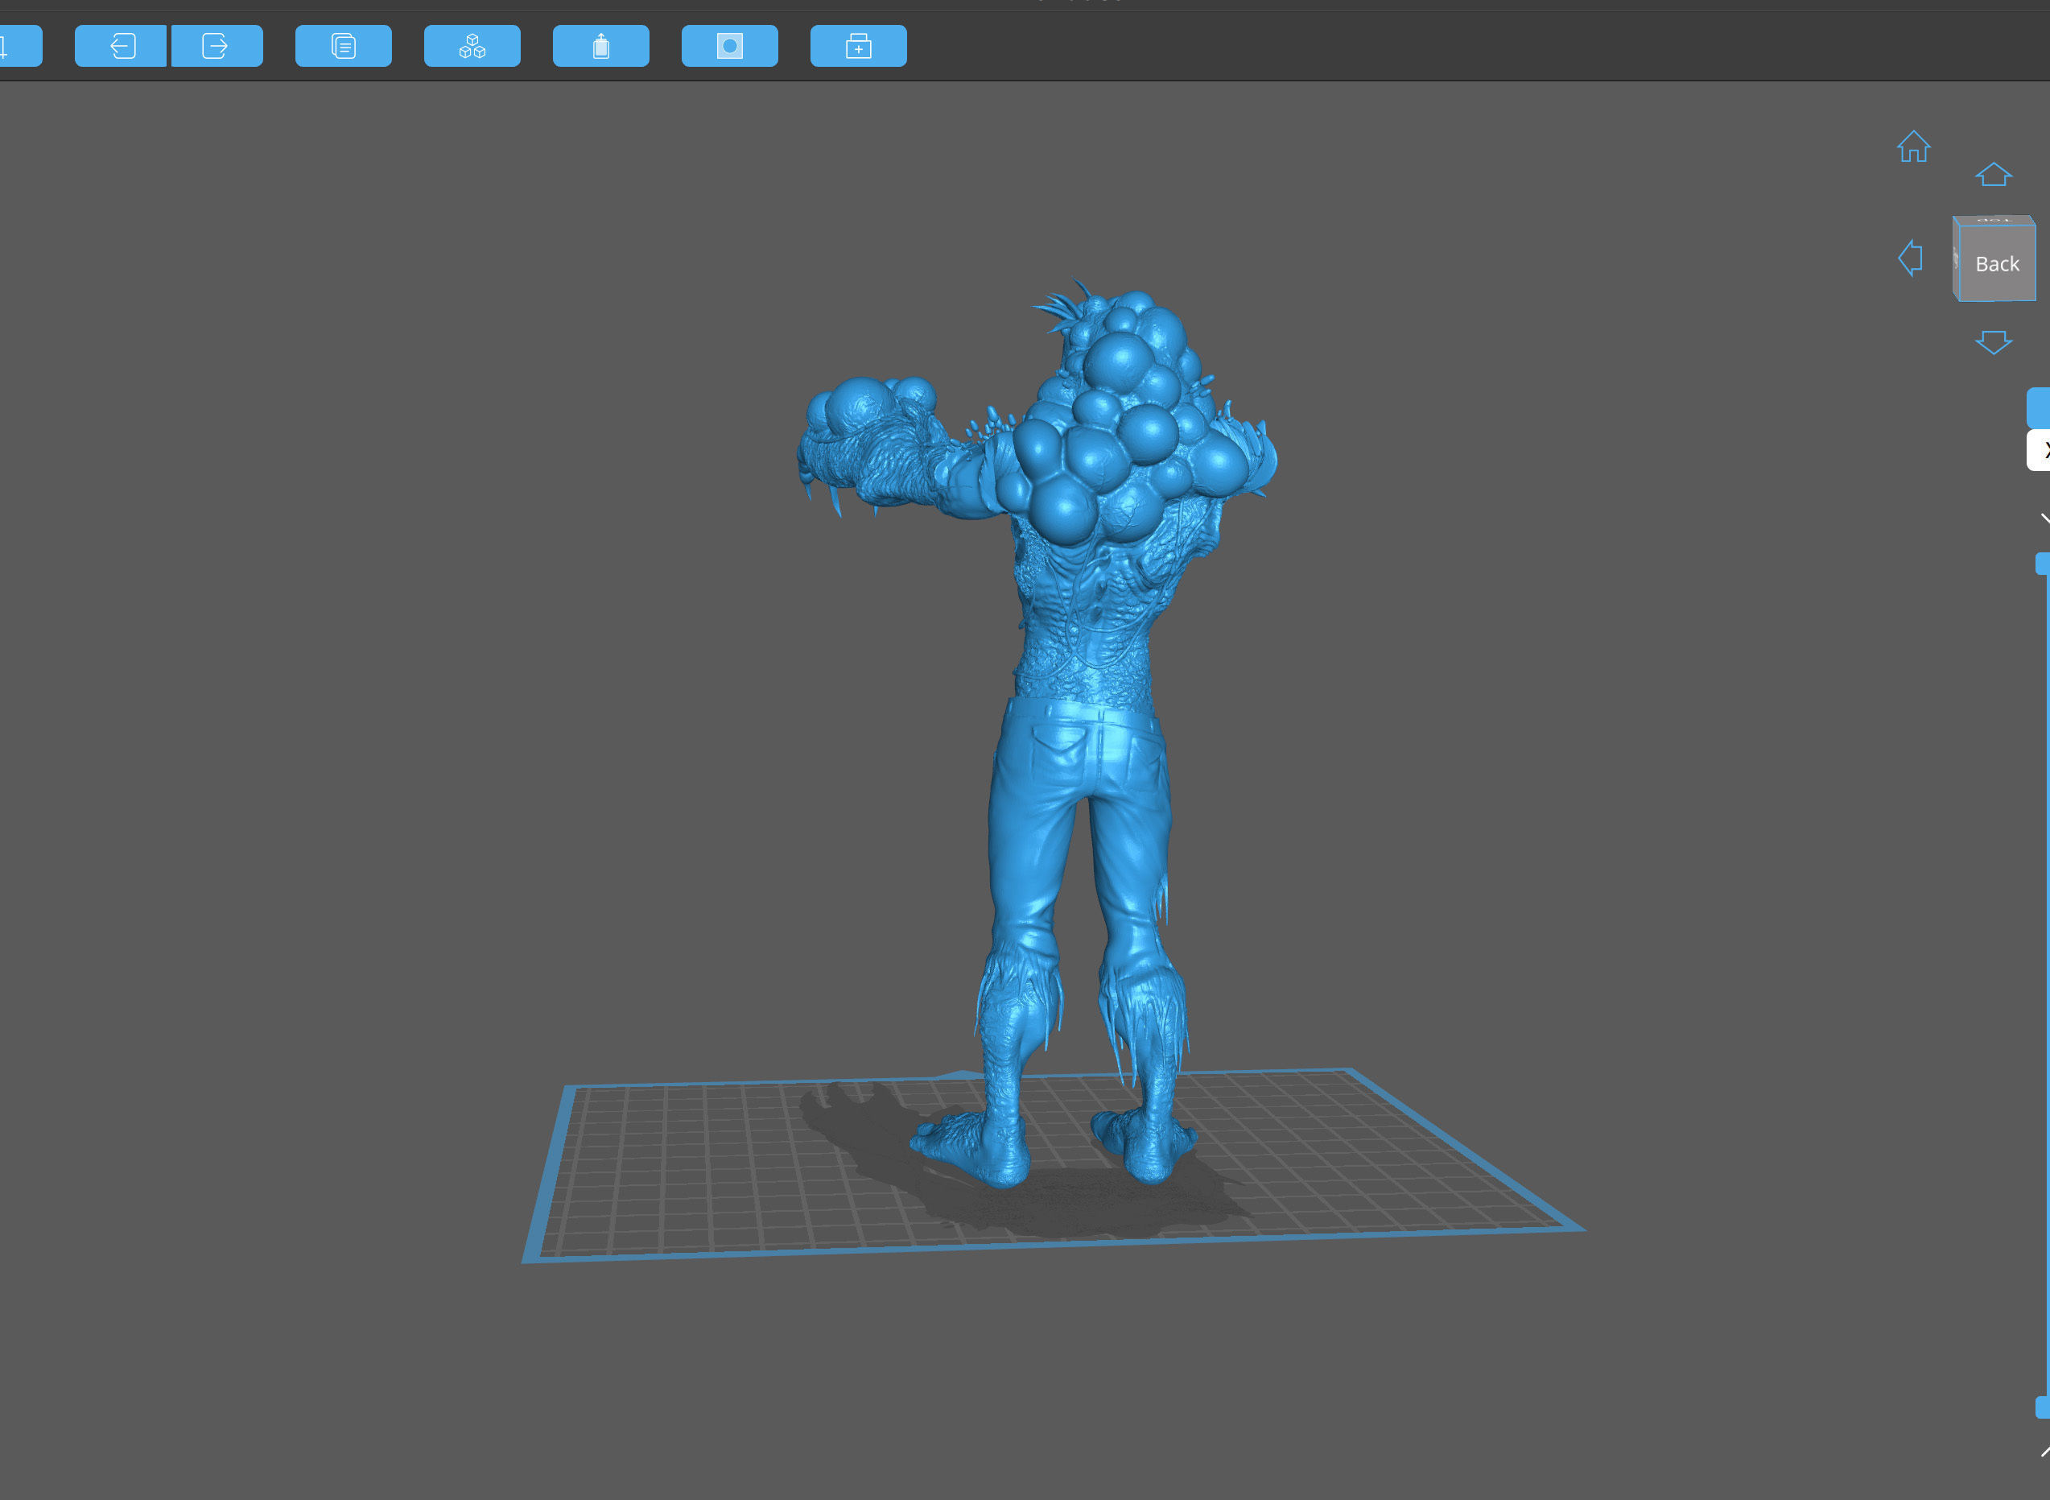Screen dimensions: 2050x1500
Task: Click the Back face of the view cube
Action: tap(1996, 263)
